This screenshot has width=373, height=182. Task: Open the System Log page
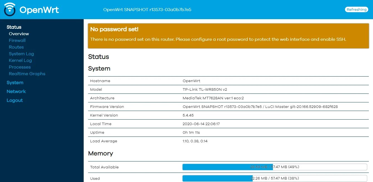(x=21, y=54)
